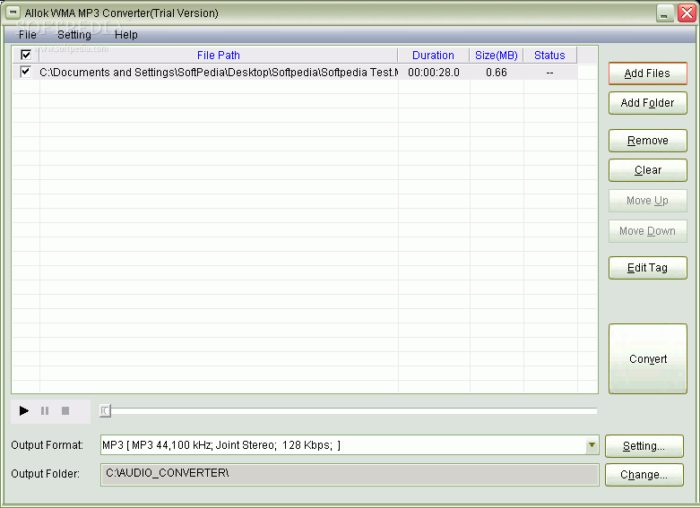Expand the Output Format dropdown arrow
The image size is (700, 508).
coord(592,445)
